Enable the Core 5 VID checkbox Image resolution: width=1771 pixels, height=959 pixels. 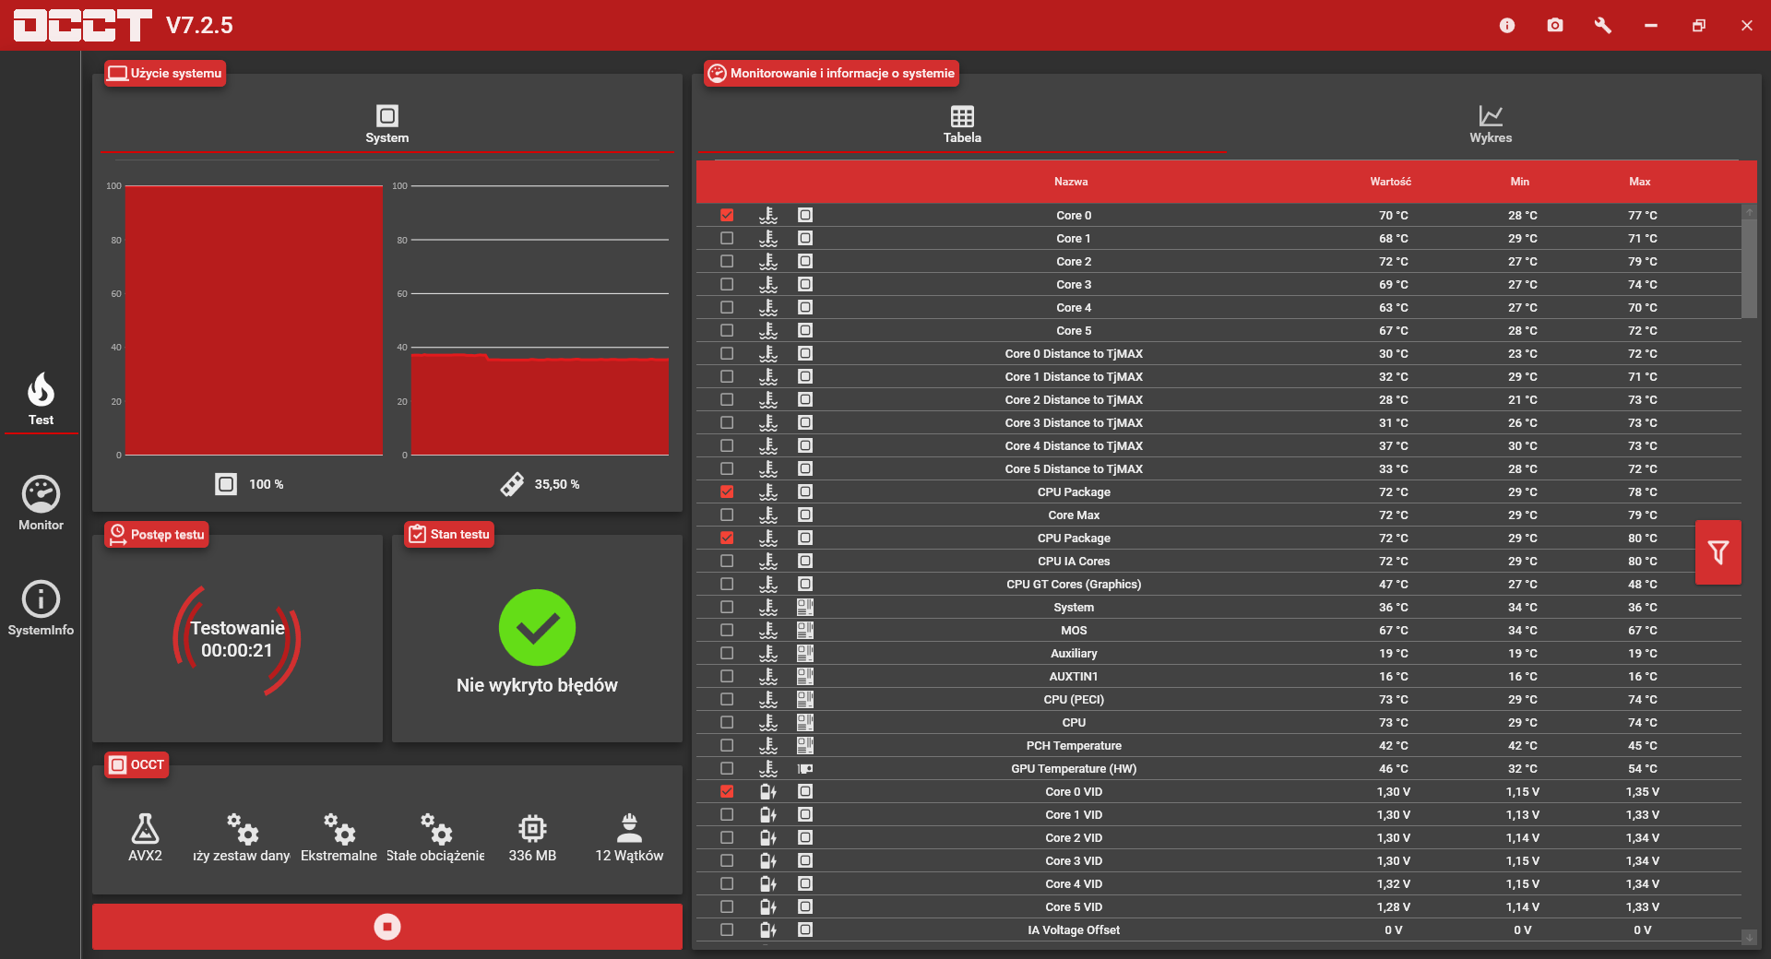(x=727, y=906)
